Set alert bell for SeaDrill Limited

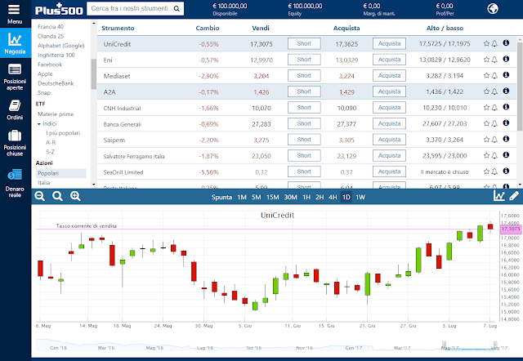(494, 172)
